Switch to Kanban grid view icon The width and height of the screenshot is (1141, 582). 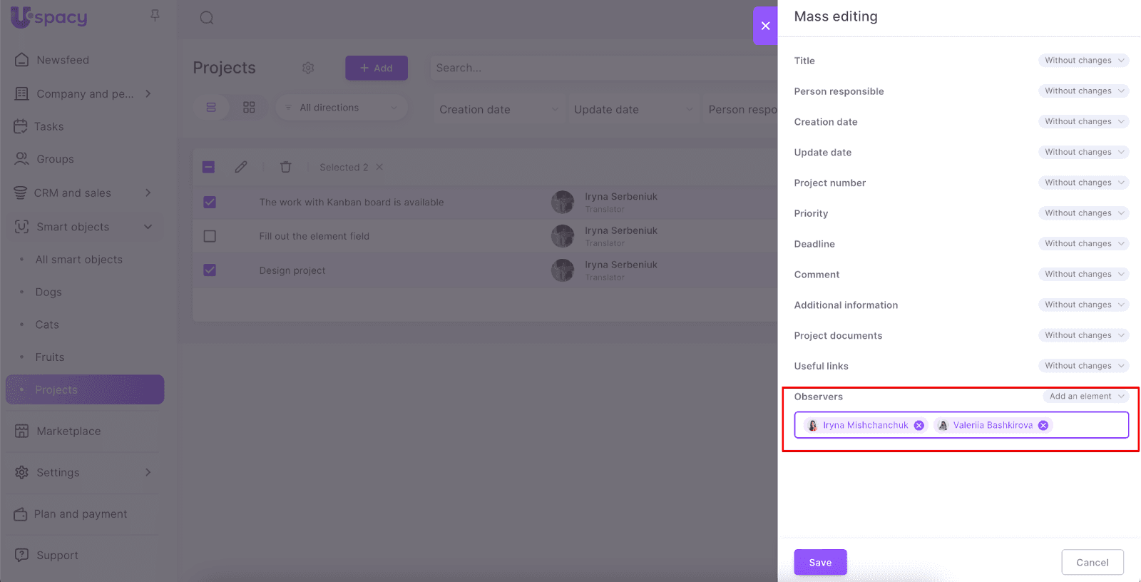(249, 108)
